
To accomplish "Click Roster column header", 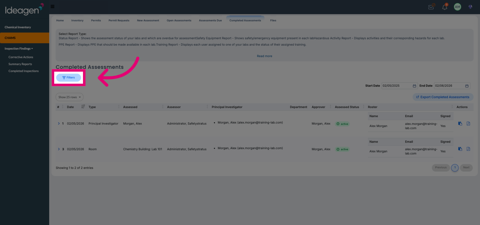I will (x=372, y=107).
